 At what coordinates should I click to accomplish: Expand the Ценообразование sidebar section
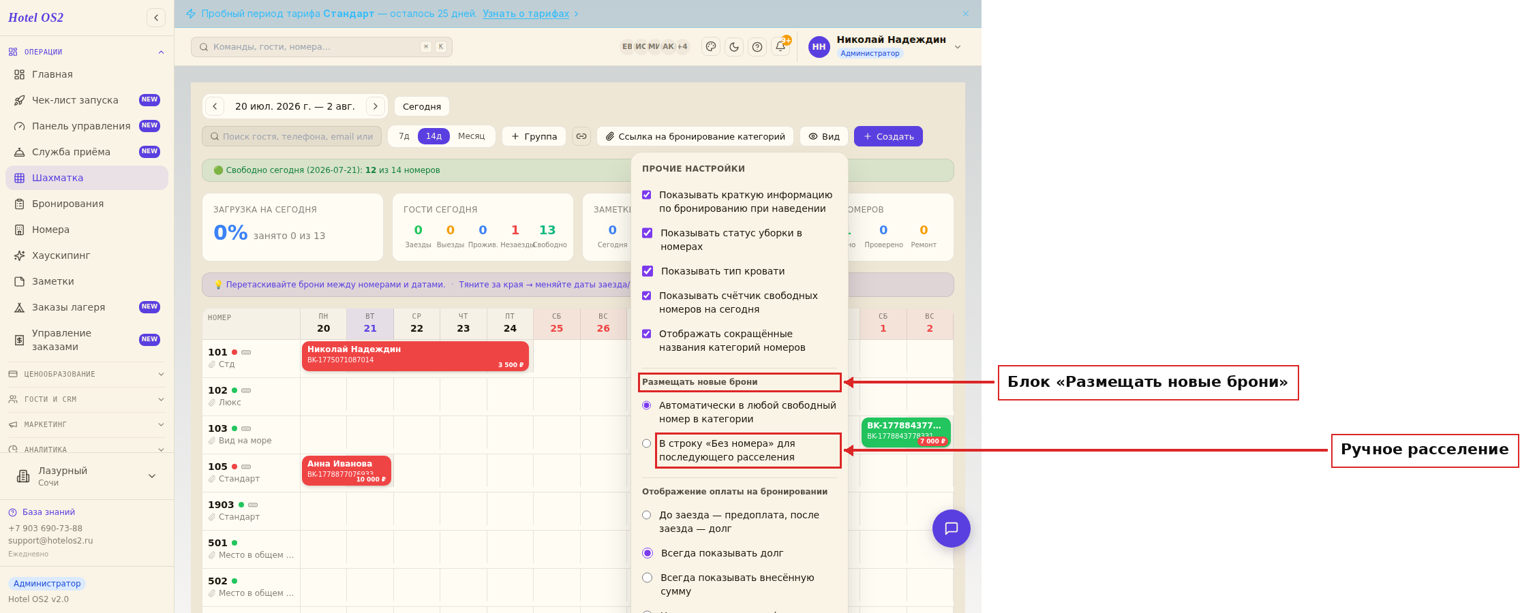pos(86,374)
